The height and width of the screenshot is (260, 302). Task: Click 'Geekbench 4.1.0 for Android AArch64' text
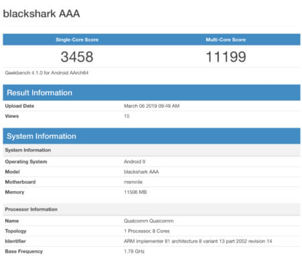point(47,73)
